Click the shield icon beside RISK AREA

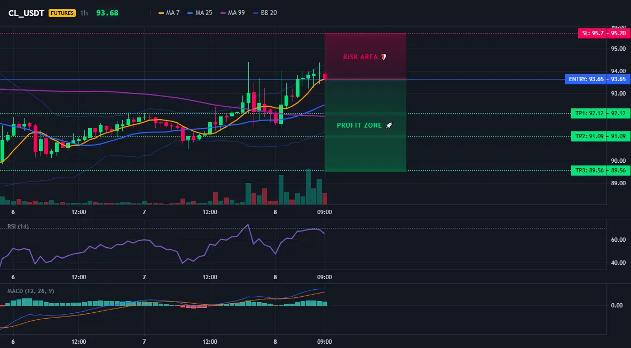point(383,57)
